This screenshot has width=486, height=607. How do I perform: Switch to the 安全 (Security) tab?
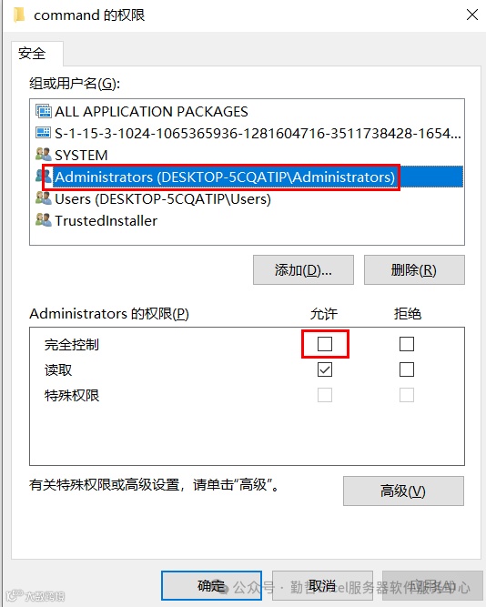click(32, 54)
